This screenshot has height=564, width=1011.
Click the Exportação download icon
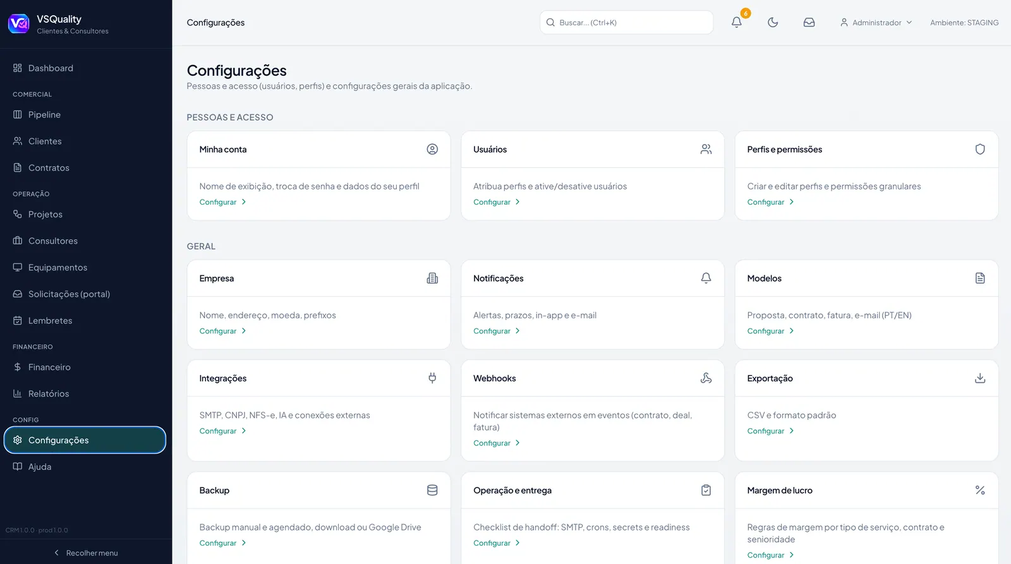[x=980, y=378]
